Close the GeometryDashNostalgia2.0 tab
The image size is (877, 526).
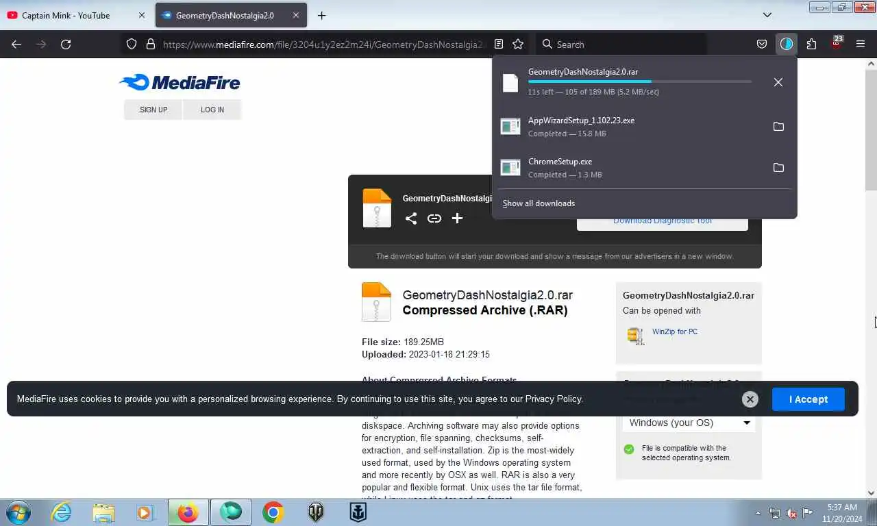295,15
